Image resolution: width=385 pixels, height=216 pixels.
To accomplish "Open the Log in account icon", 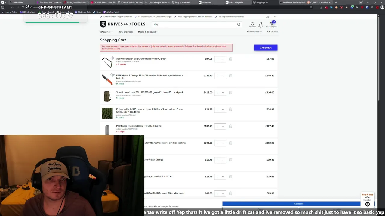I will [261, 24].
